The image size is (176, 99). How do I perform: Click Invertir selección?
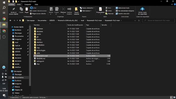click(x=122, y=13)
